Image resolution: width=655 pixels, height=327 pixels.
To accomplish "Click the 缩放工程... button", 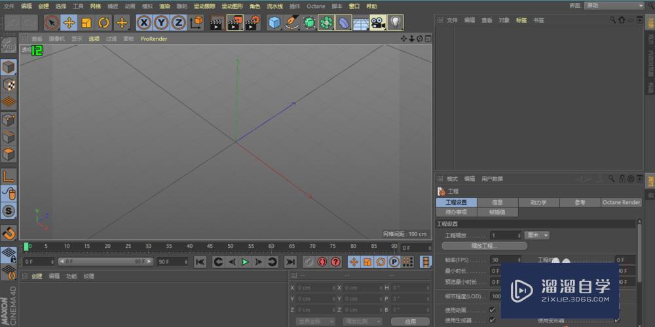I will click(x=484, y=246).
